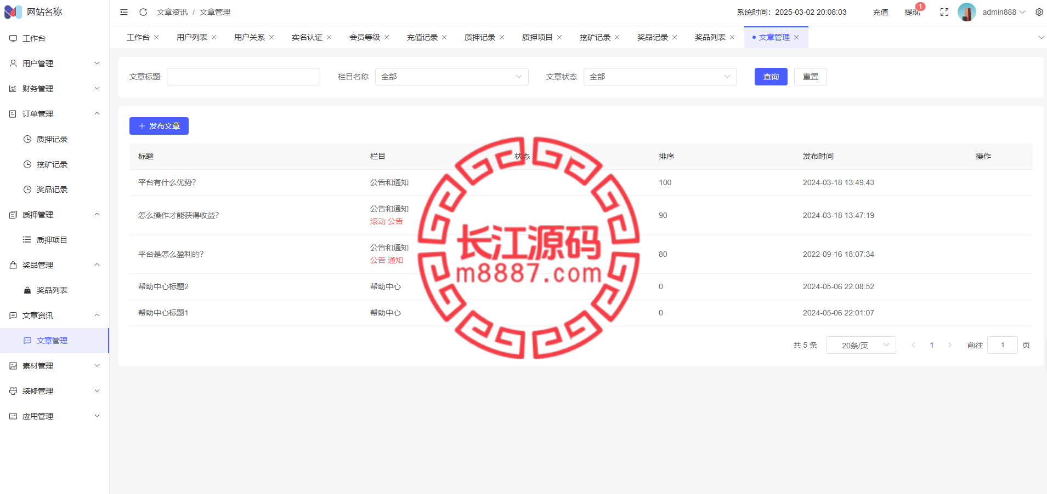1047x494 pixels.
Task: Click the 查询 button
Action: [x=771, y=77]
